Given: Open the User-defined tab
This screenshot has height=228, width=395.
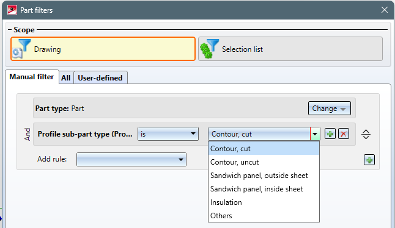Looking at the screenshot, I should coord(100,78).
